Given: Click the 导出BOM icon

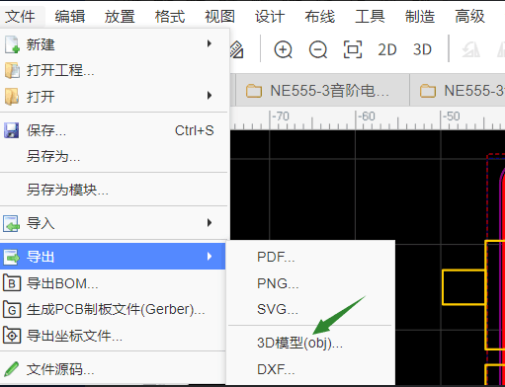Looking at the screenshot, I should point(12,283).
